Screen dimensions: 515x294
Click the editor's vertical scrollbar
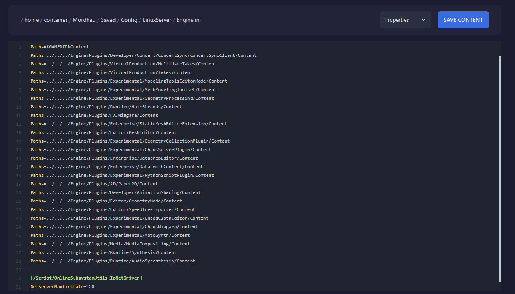point(500,167)
